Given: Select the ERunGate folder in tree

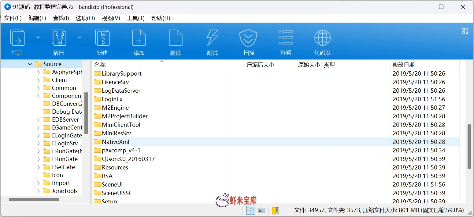Looking at the screenshot, I should pyautogui.click(x=65, y=159).
